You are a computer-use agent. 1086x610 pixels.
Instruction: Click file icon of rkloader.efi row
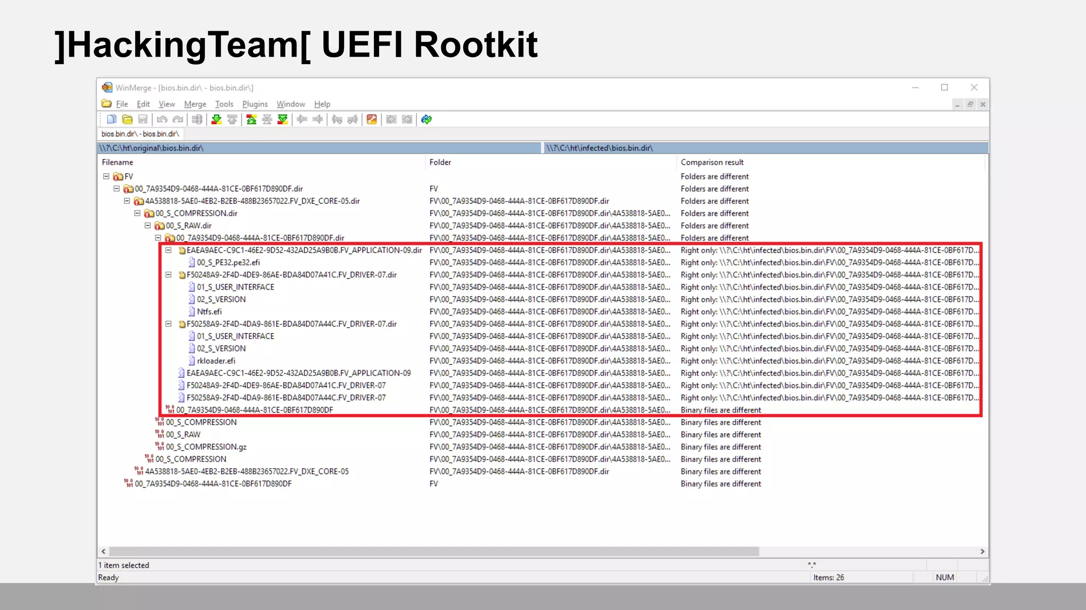[x=191, y=361]
